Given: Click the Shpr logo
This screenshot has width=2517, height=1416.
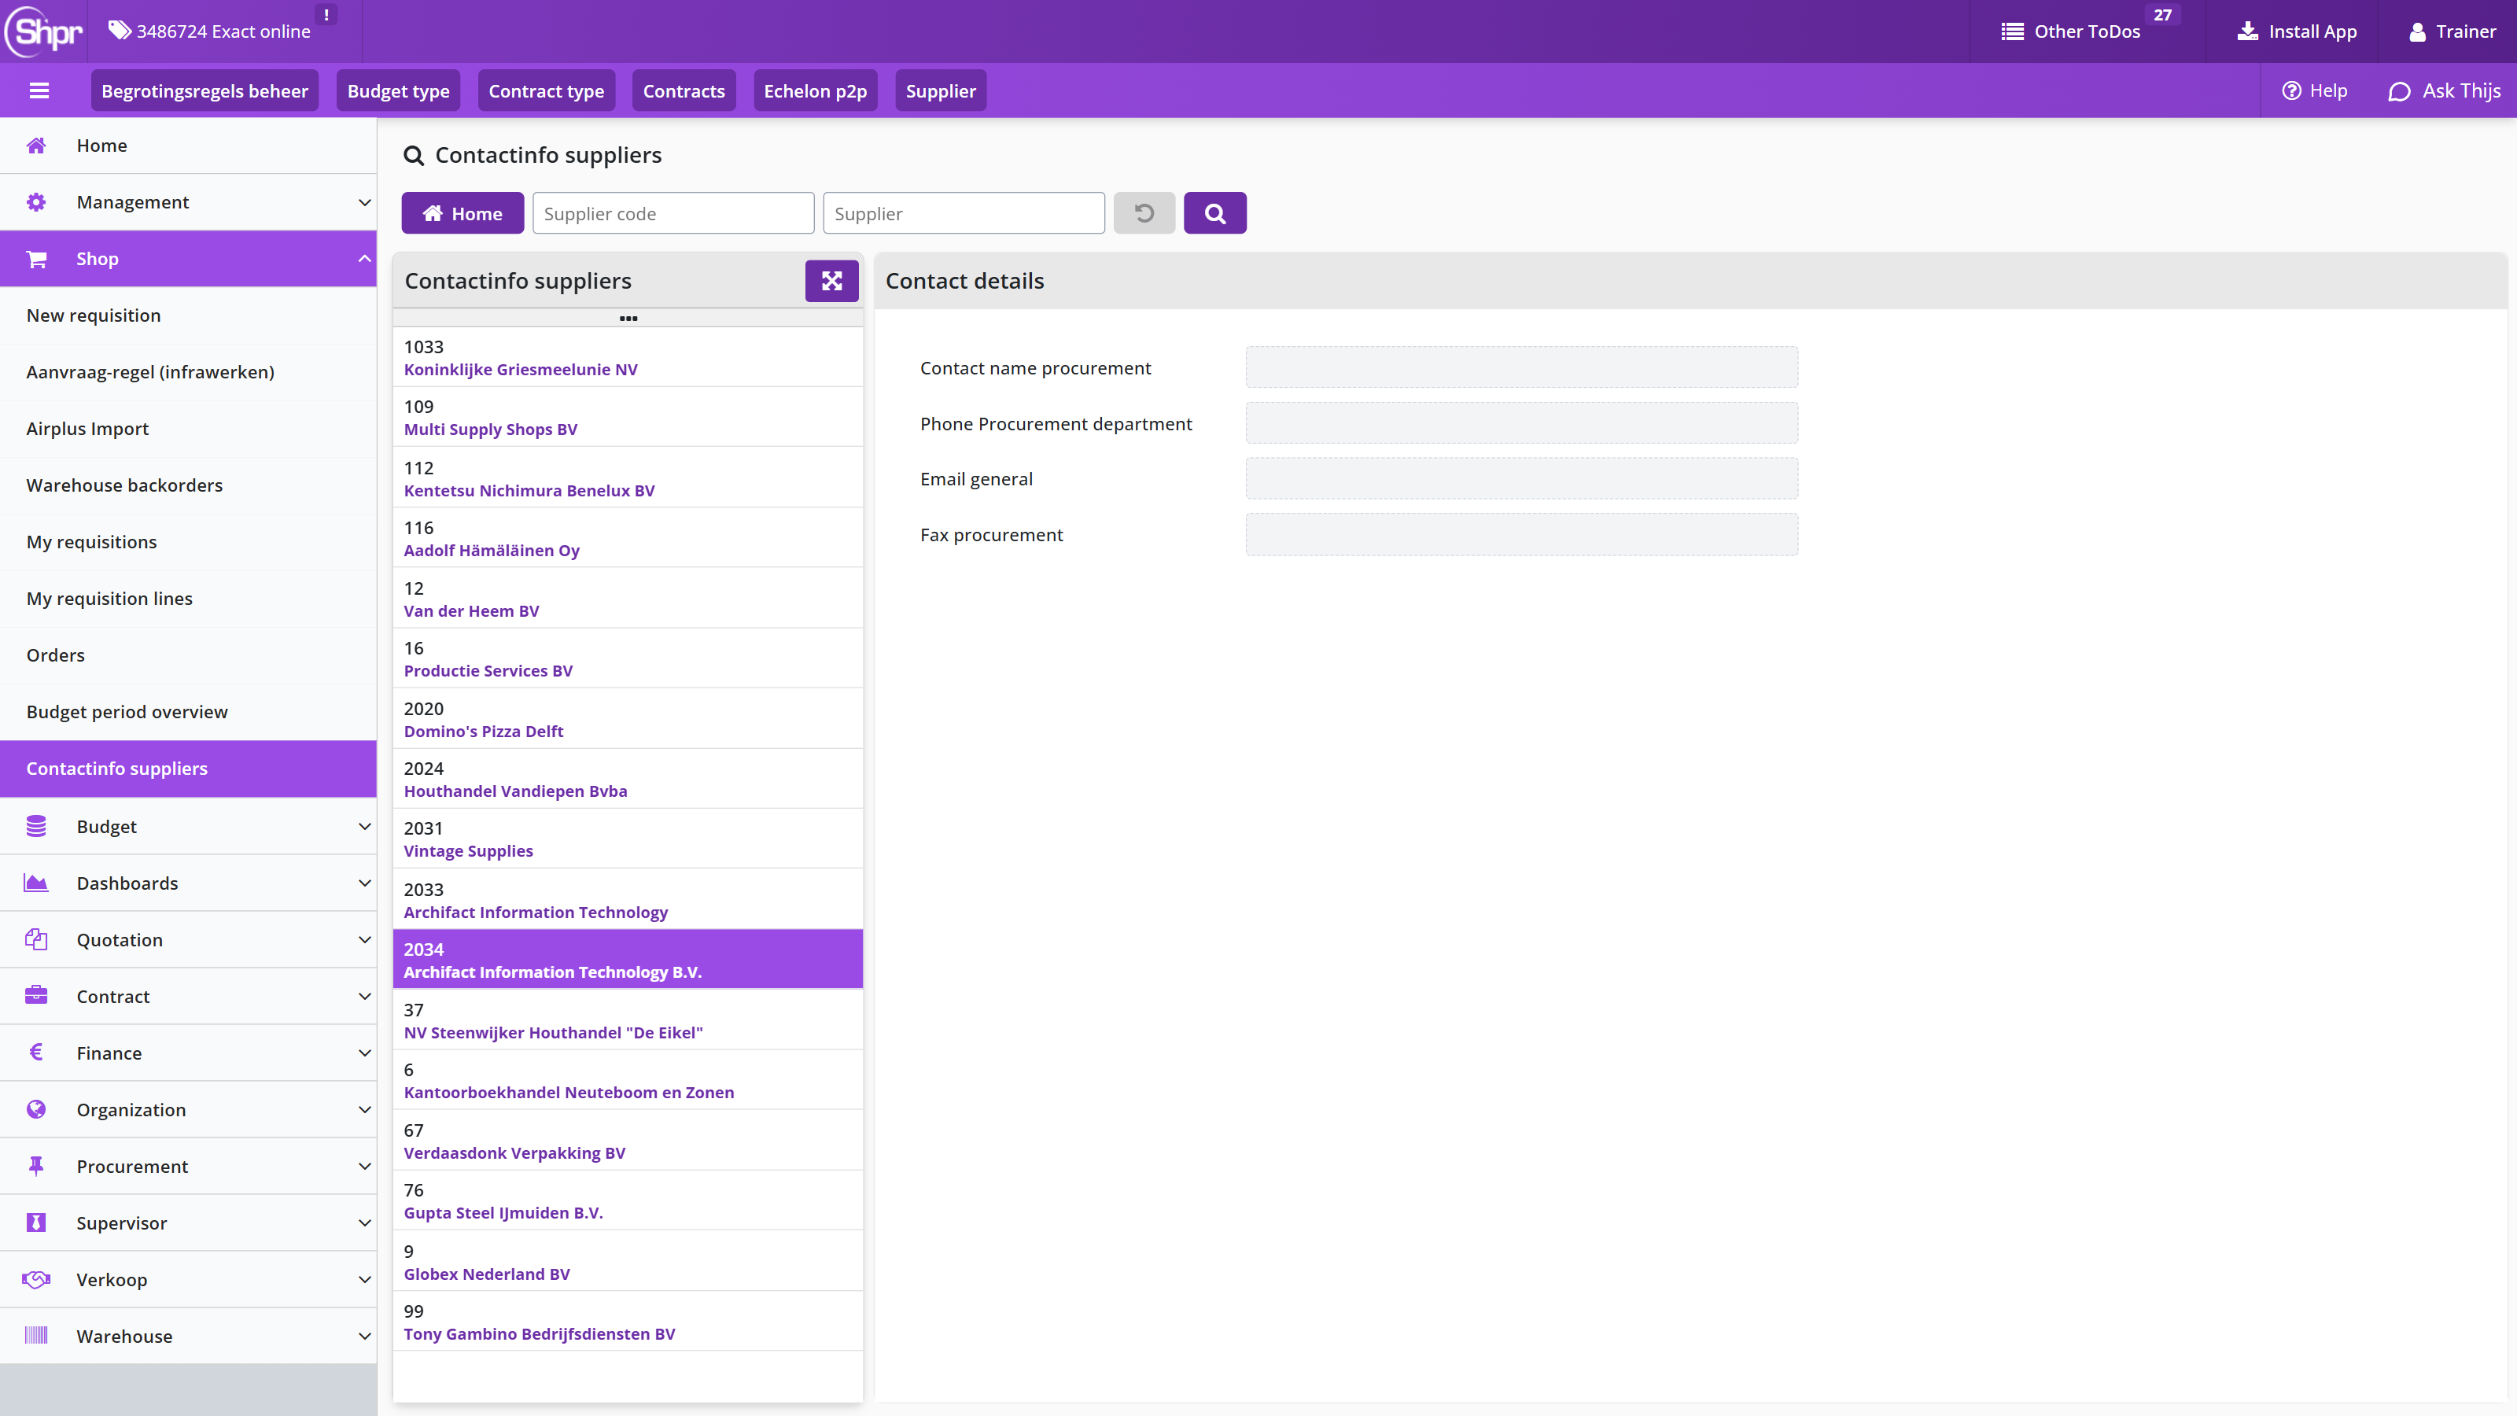Looking at the screenshot, I should [44, 31].
